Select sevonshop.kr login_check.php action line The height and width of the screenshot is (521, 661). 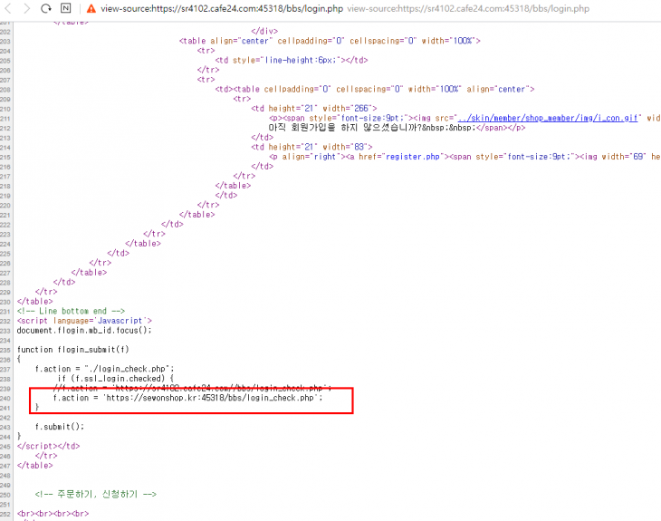coord(187,398)
